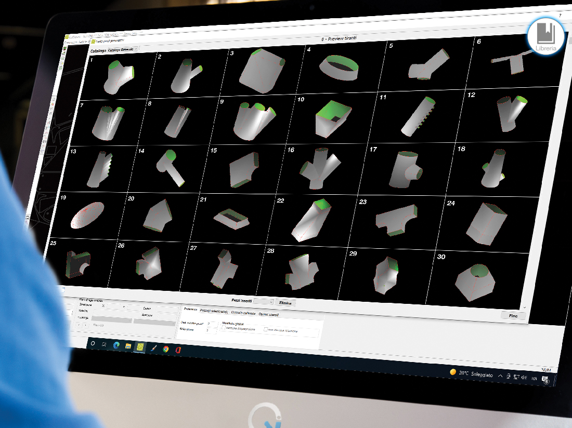Select fitting 7, the double-outlet cone
The width and height of the screenshot is (572, 428).
(108, 123)
